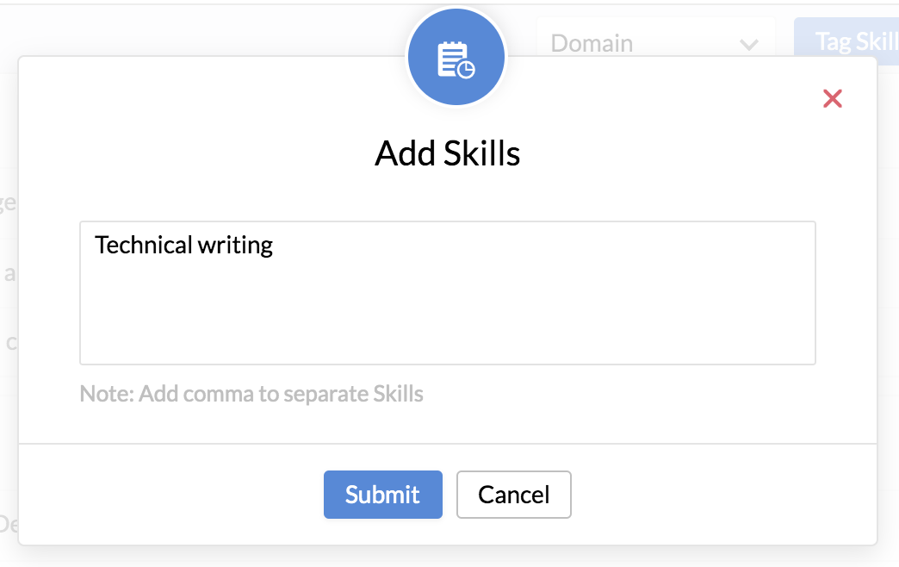The width and height of the screenshot is (899, 567).
Task: Click the Cancel button label text
Action: [514, 495]
